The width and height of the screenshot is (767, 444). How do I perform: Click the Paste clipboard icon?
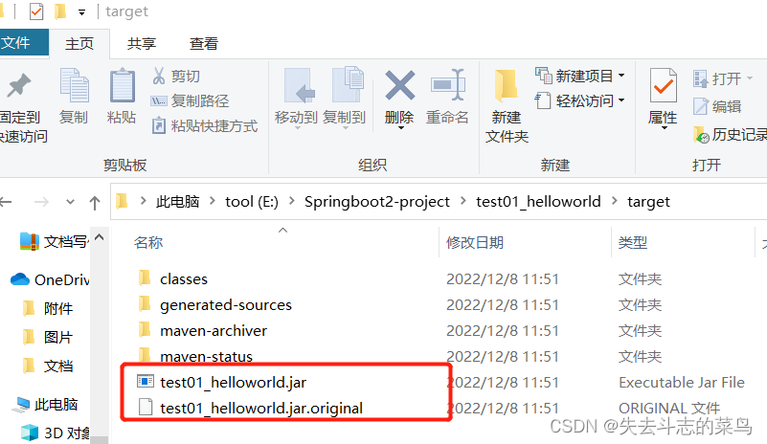click(x=122, y=85)
